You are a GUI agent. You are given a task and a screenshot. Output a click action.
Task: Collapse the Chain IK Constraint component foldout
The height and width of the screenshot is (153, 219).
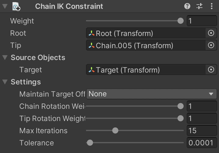(x=5, y=6)
